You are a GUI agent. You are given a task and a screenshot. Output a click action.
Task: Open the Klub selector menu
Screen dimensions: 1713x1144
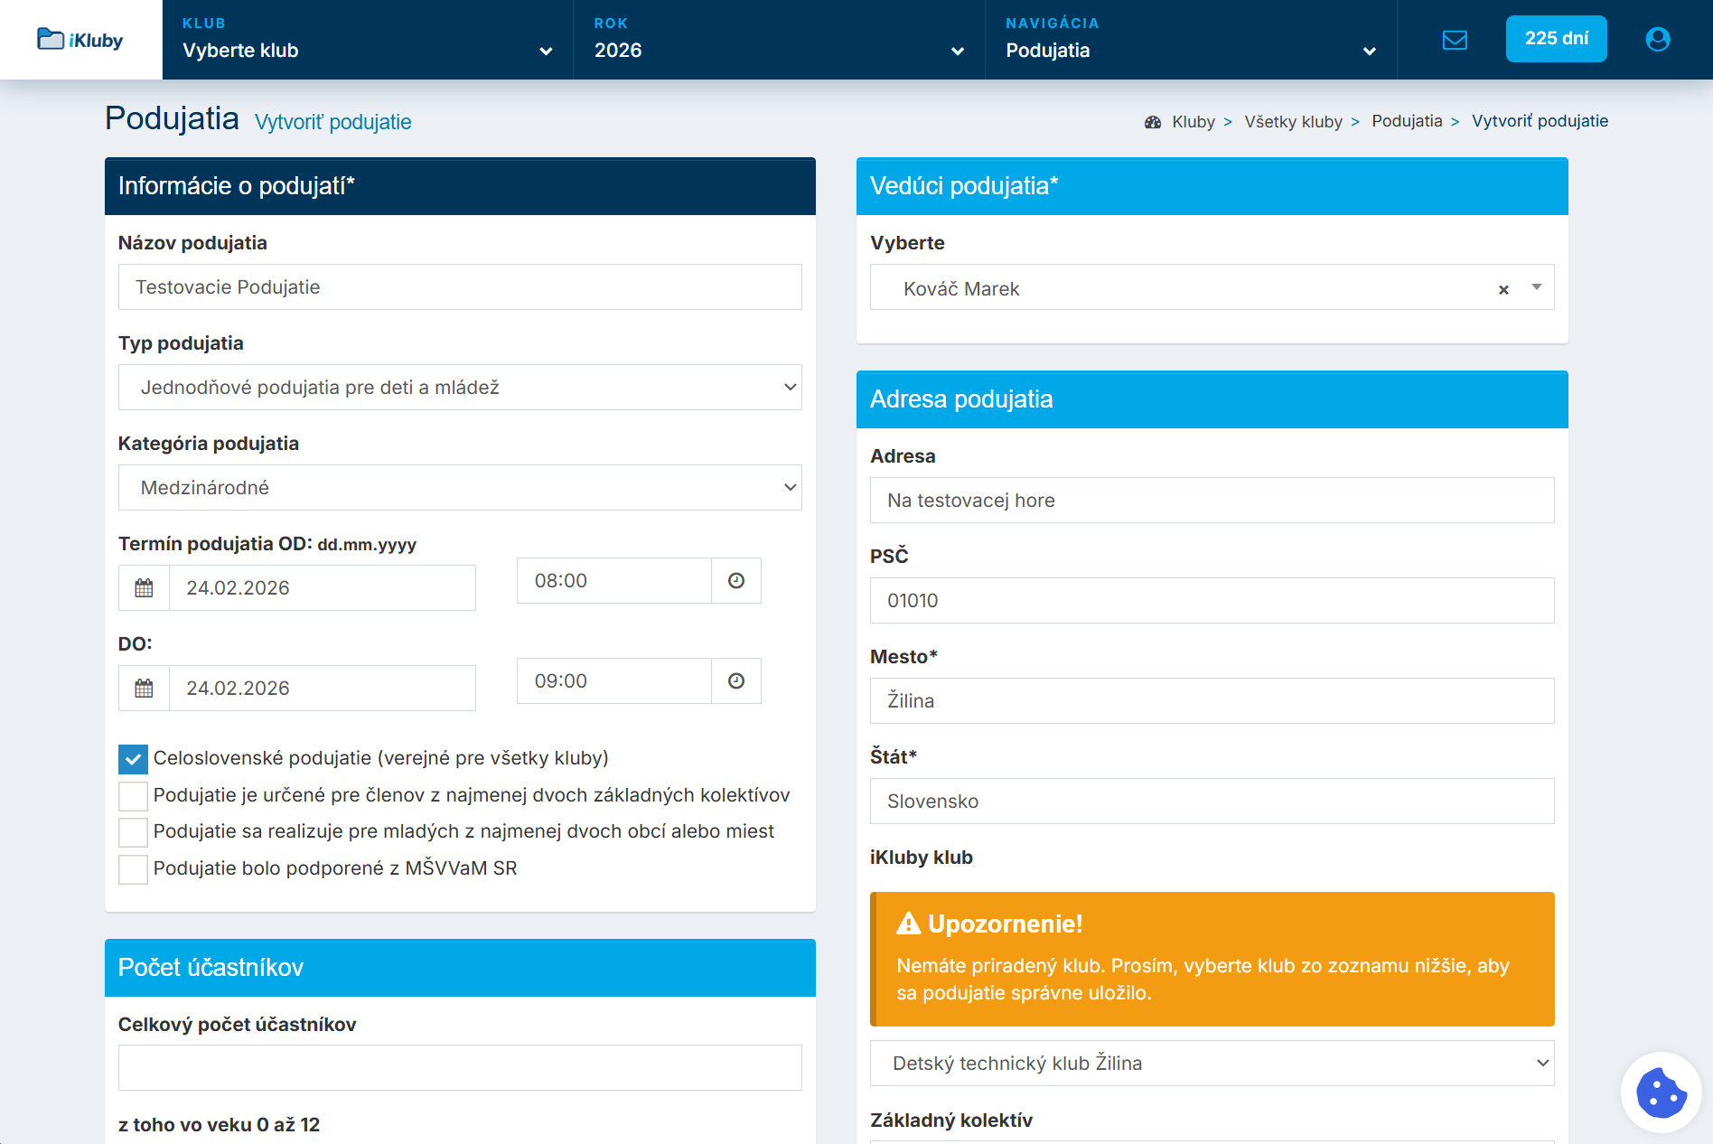pyautogui.click(x=367, y=40)
